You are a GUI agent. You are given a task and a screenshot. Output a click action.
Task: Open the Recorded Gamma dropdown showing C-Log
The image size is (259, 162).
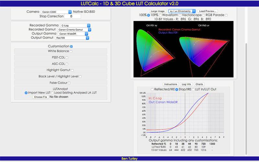(75, 26)
